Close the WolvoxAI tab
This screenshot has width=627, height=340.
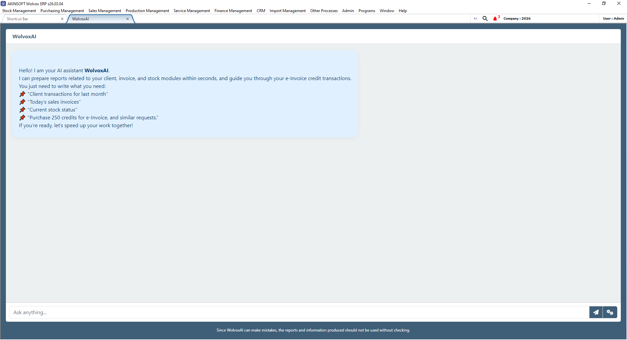click(x=127, y=19)
